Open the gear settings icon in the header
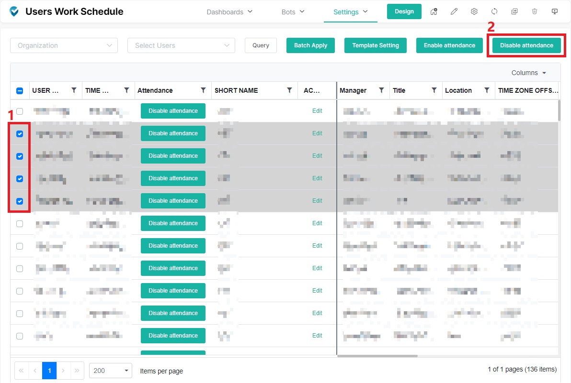 coord(474,12)
